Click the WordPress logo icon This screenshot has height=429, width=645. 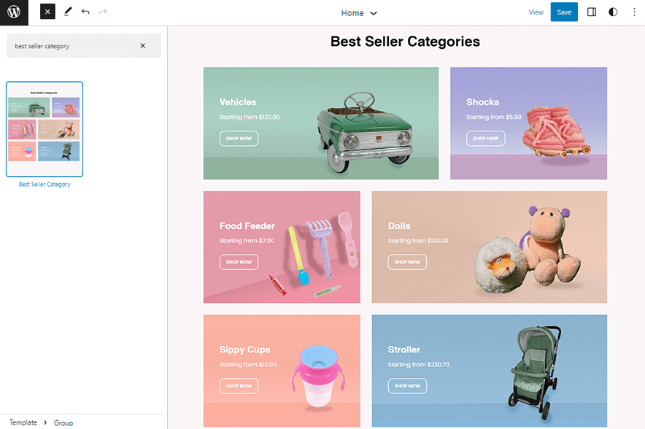tap(13, 12)
